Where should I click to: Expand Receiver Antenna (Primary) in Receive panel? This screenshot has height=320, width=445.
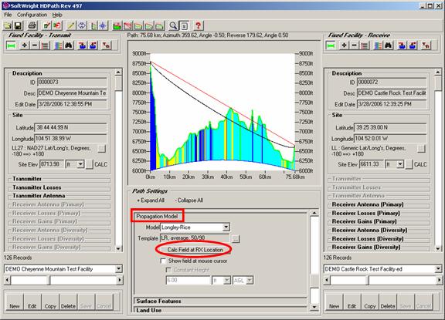click(368, 204)
